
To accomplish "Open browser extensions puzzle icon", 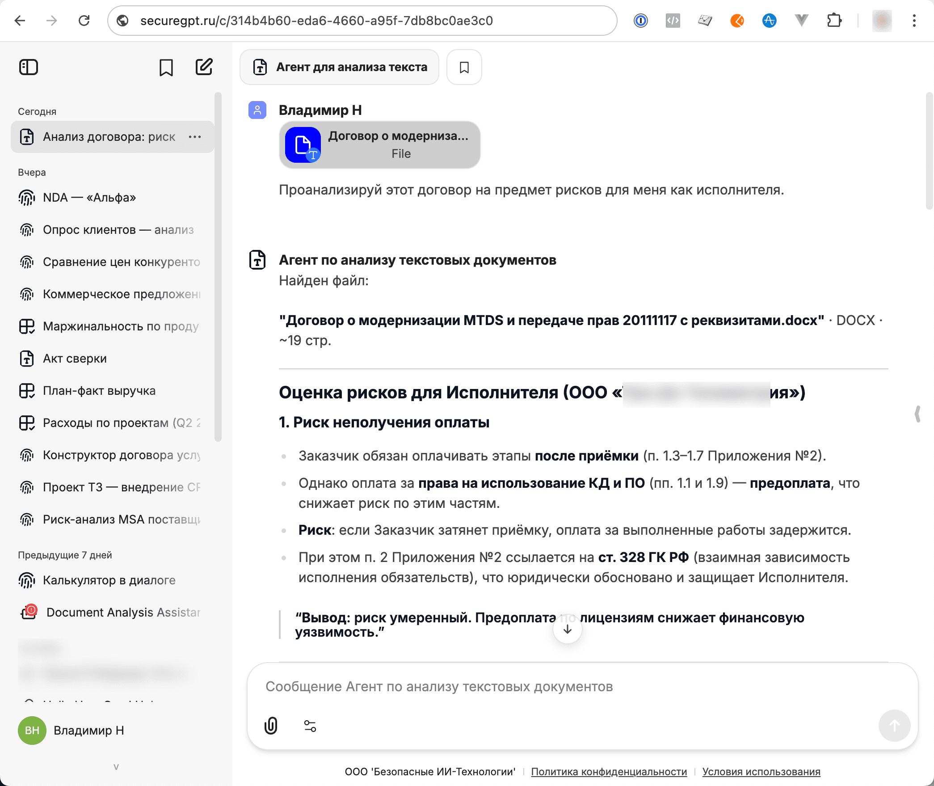I will (835, 21).
